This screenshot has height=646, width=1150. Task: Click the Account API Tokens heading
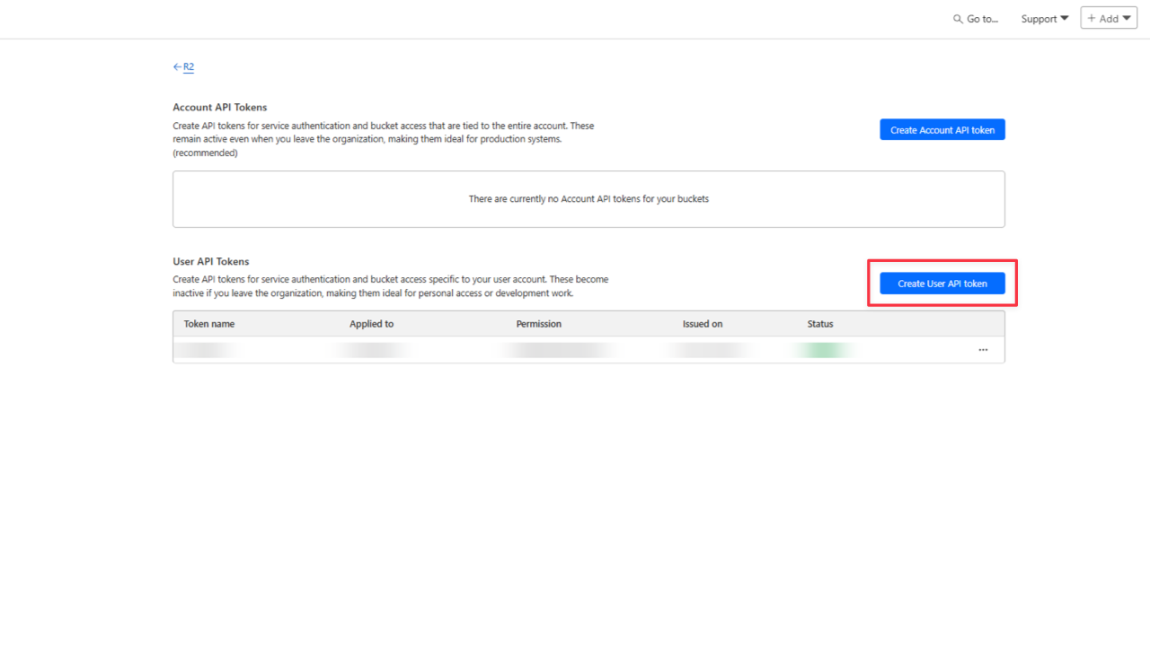click(x=220, y=108)
